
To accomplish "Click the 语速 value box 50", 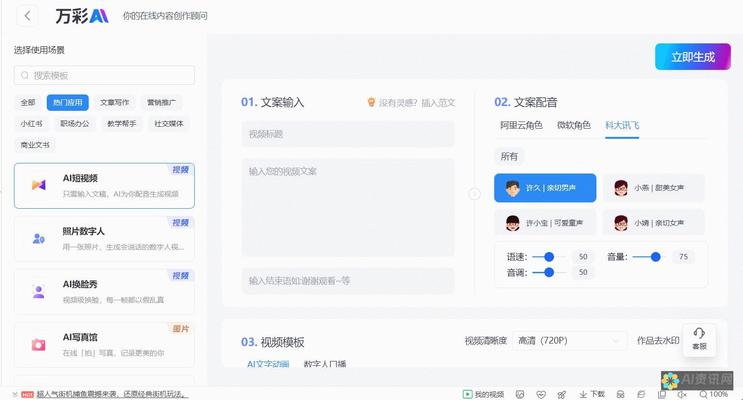I will click(583, 257).
